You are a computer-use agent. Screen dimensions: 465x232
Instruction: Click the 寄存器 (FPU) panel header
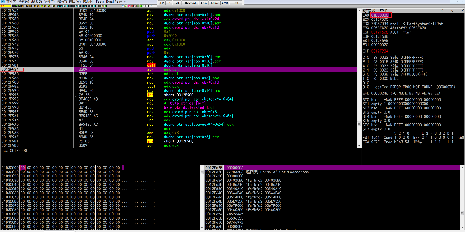(x=375, y=10)
